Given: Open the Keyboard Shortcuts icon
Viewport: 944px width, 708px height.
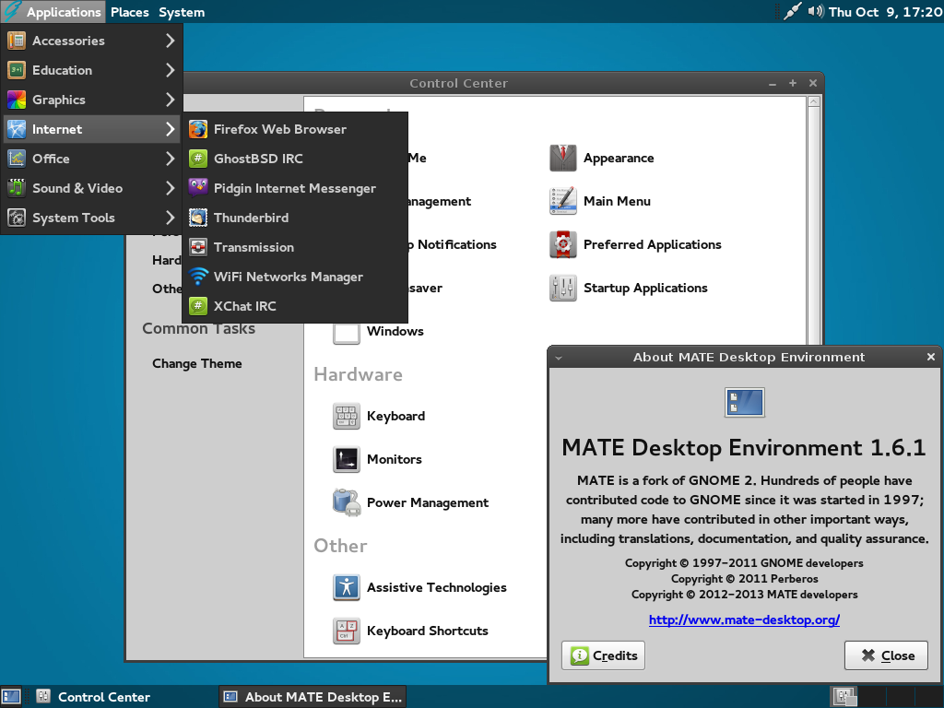Looking at the screenshot, I should click(x=347, y=631).
